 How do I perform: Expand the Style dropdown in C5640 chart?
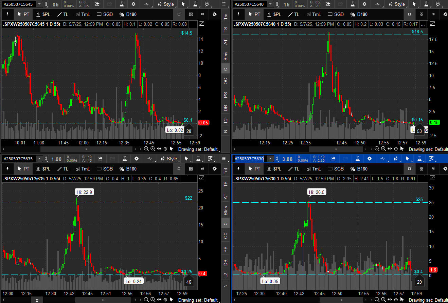(x=397, y=4)
